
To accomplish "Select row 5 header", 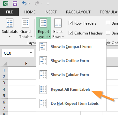I will [4, 96].
